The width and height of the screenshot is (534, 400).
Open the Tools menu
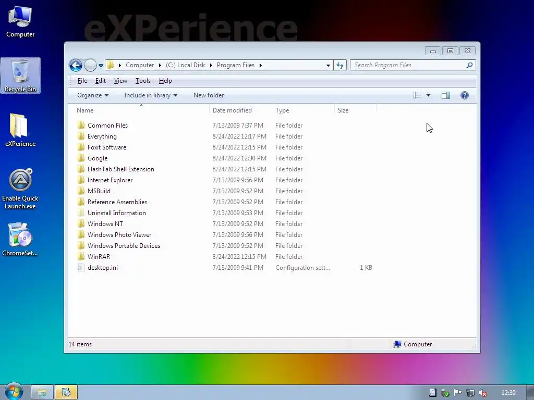coord(143,81)
